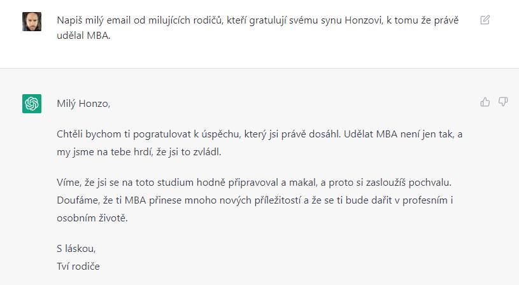The width and height of the screenshot is (519, 285).
Task: Click the text "osobním životě."
Action: pos(92,218)
